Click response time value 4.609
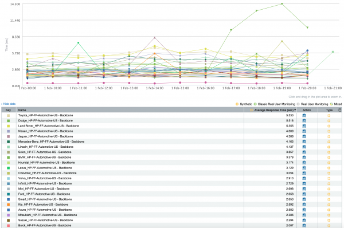The image size is (344, 228). 290,131
